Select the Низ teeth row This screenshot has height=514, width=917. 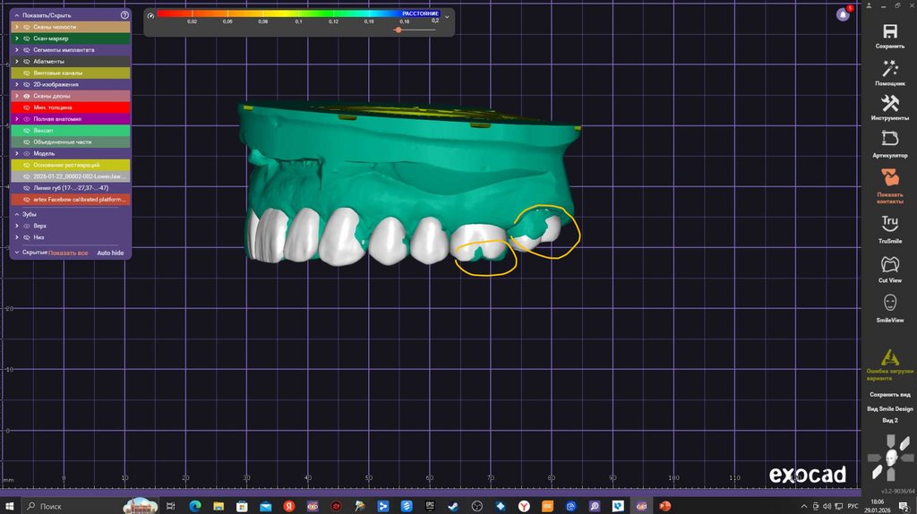tap(70, 237)
